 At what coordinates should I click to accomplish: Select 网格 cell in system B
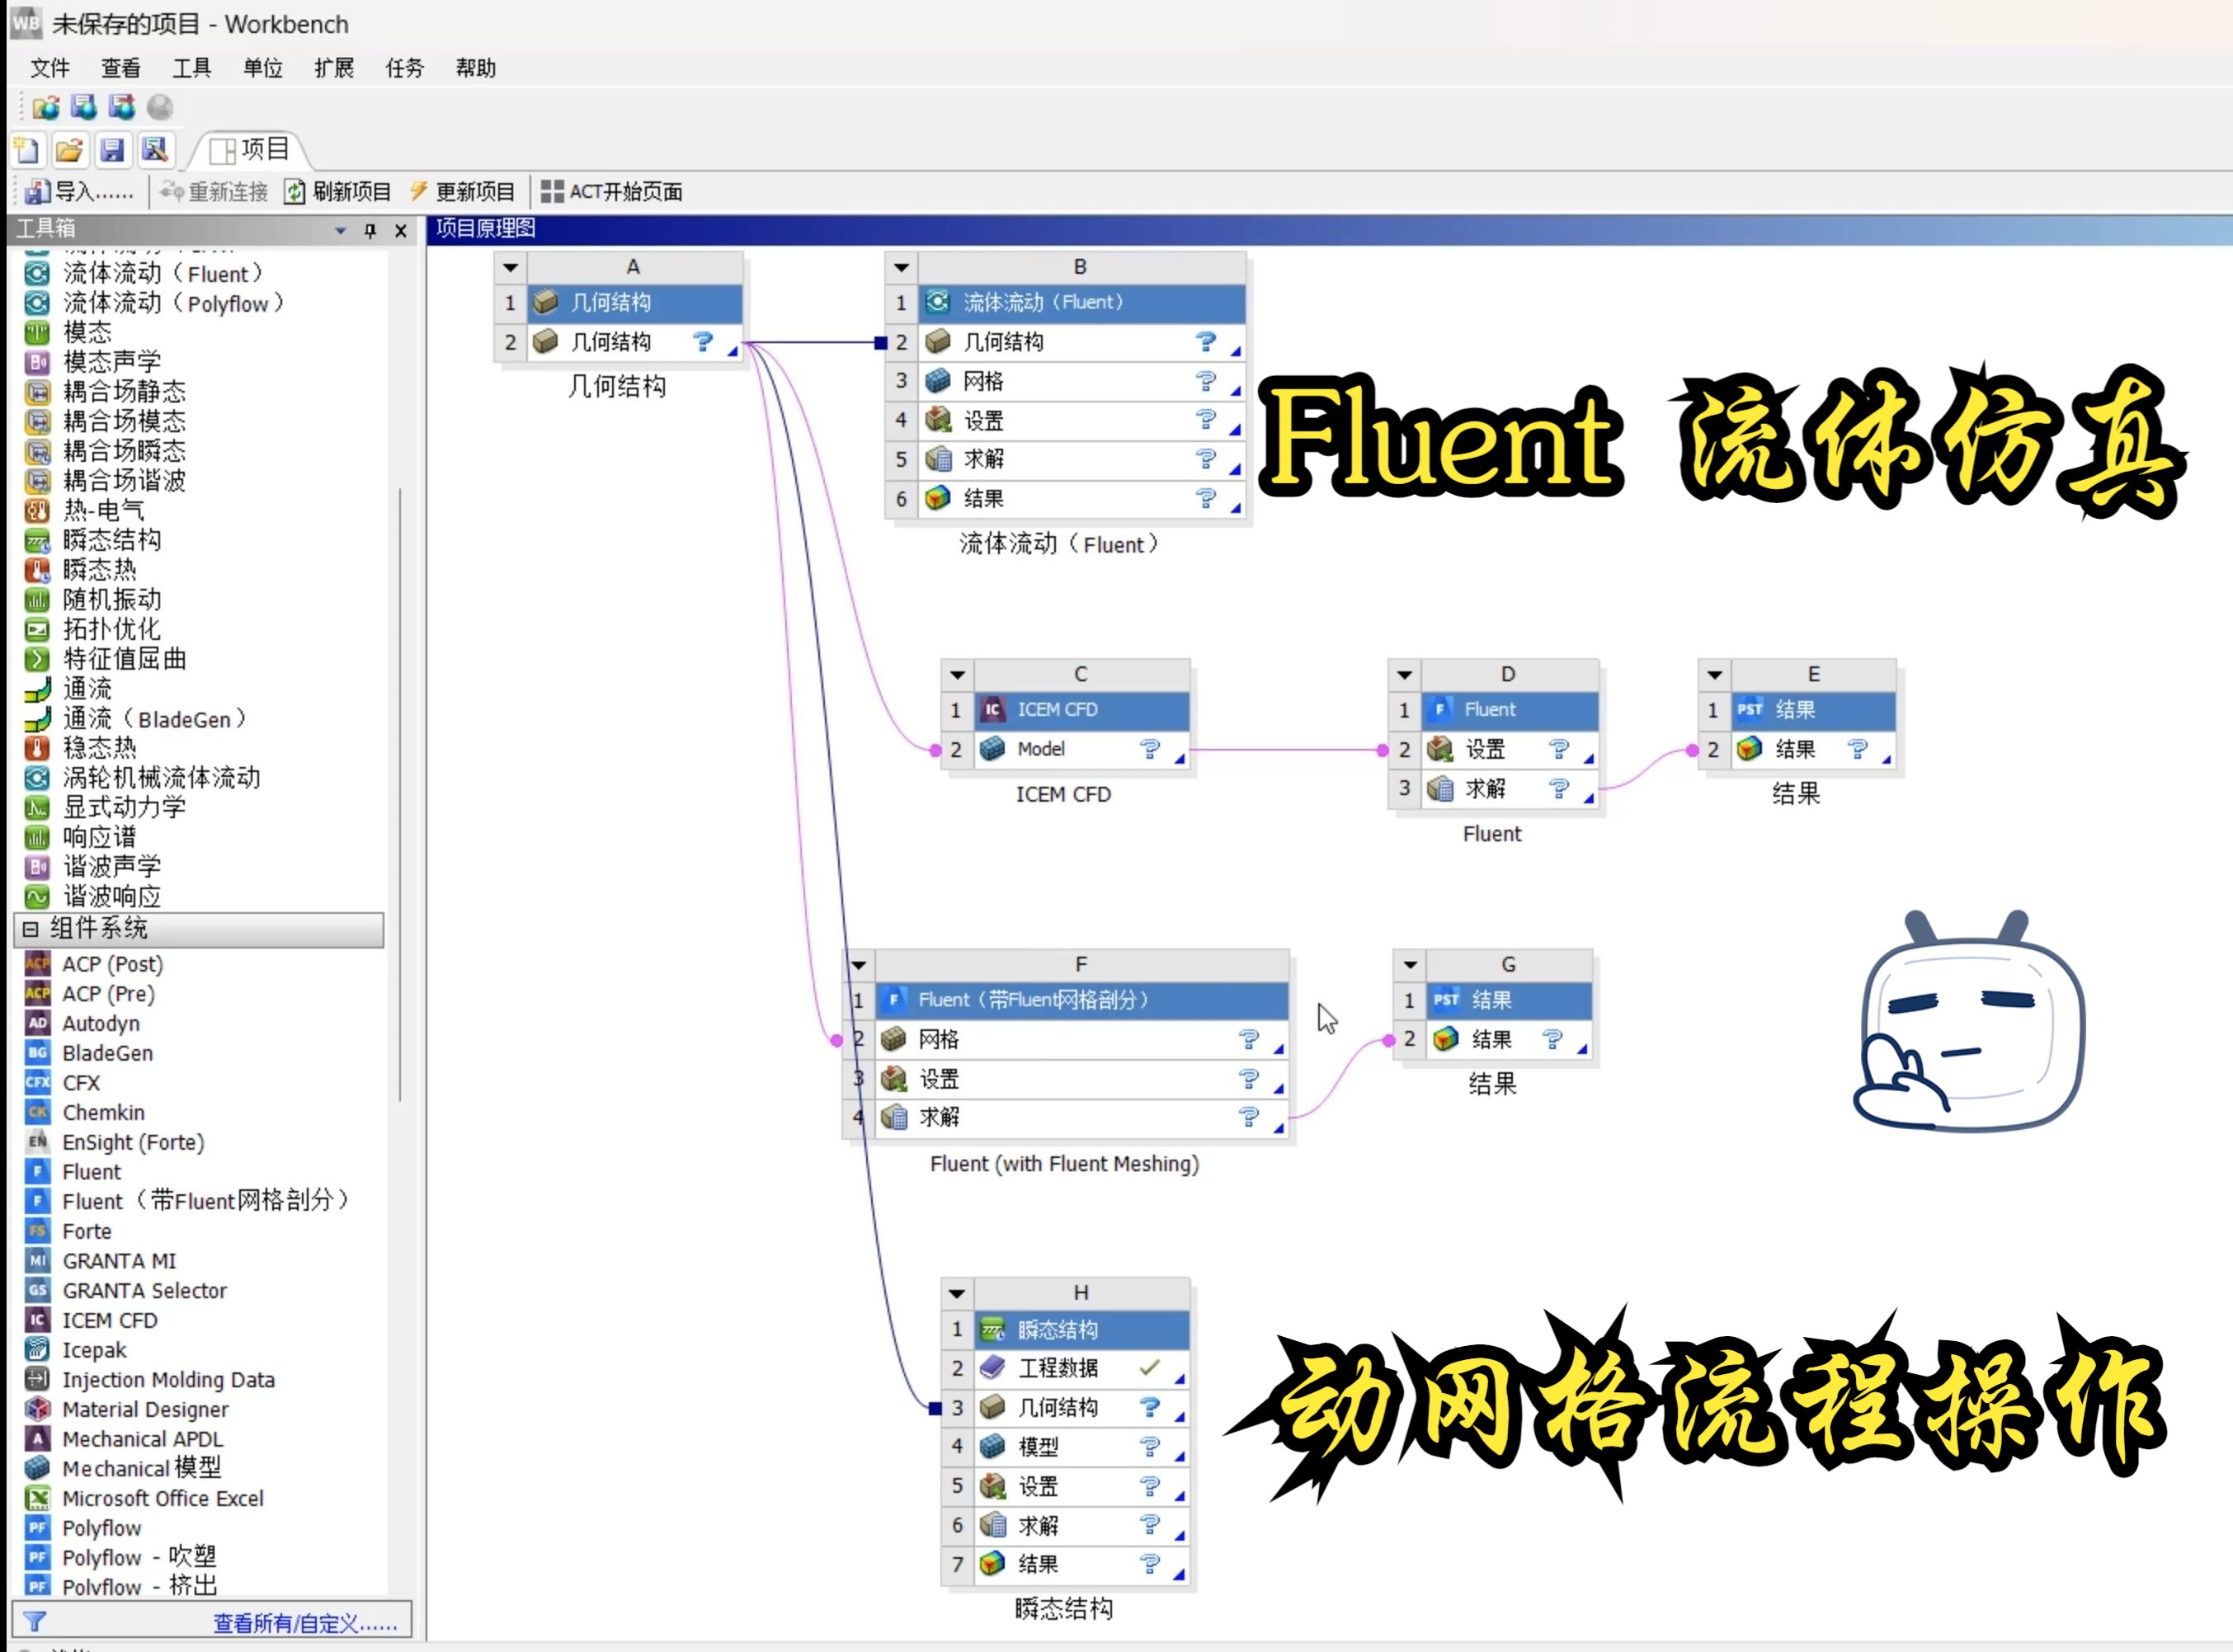[x=1081, y=381]
